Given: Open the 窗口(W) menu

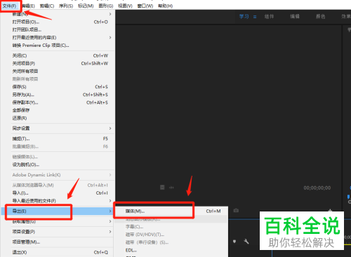Looking at the screenshot, I should pyautogui.click(x=145, y=6).
